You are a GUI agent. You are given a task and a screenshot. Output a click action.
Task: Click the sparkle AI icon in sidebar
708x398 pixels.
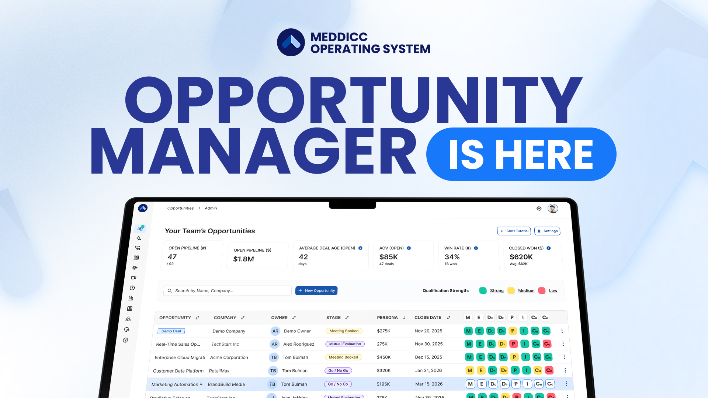point(139,238)
